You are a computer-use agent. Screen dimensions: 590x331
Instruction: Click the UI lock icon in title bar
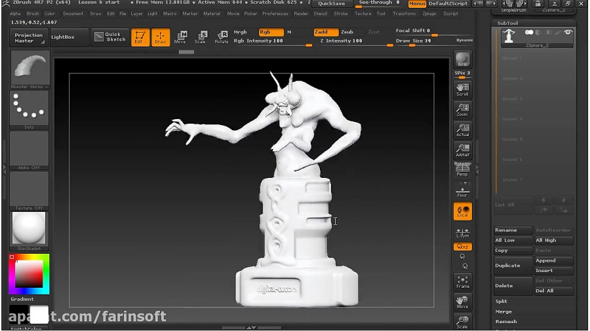coord(538,4)
